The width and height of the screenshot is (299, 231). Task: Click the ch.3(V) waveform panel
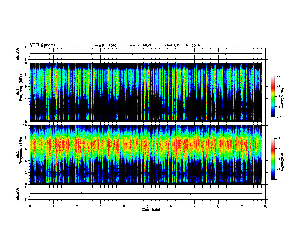pos(148,194)
